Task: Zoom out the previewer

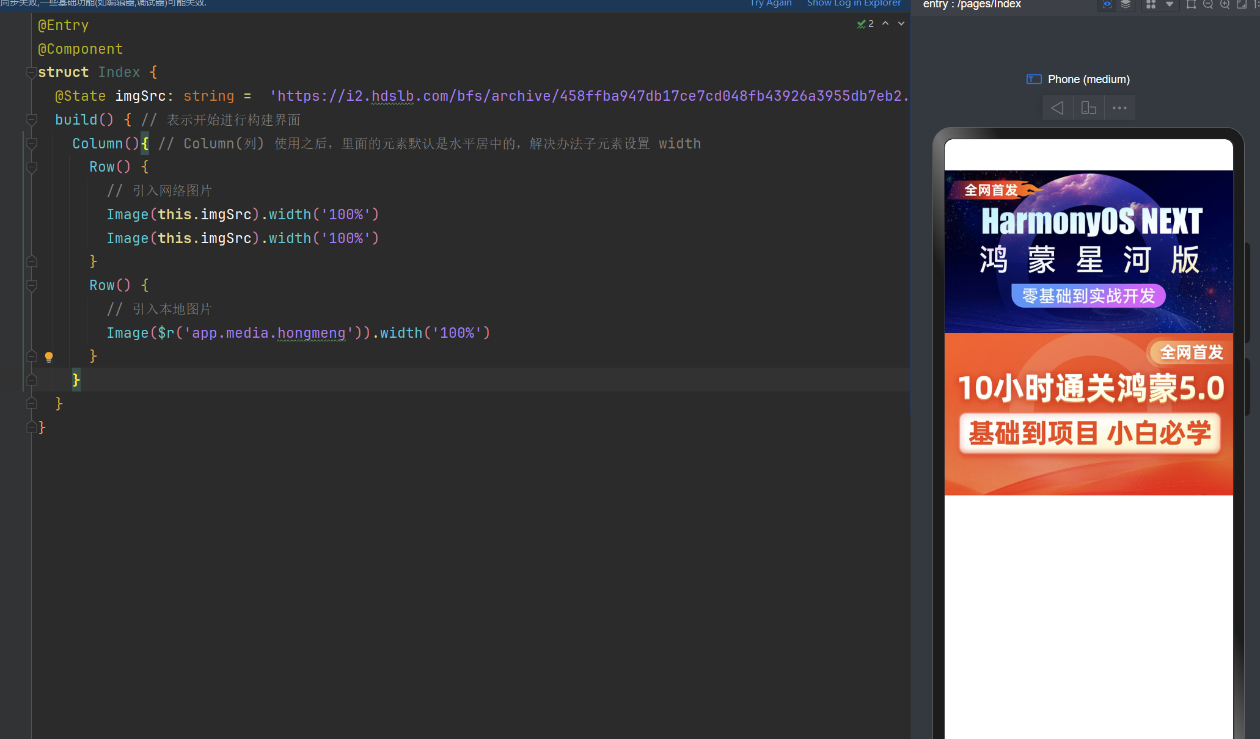Action: (1208, 4)
